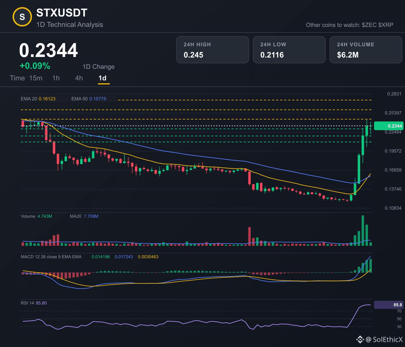
Task: Click the current price 0.2344 heading
Action: pos(49,50)
